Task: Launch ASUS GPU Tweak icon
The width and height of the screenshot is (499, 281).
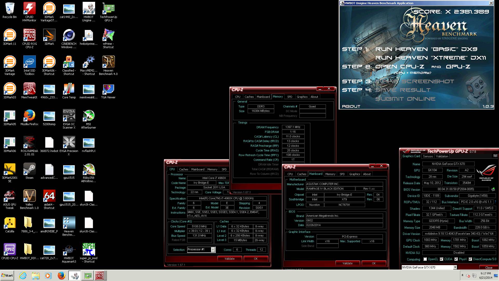Action: 10,199
